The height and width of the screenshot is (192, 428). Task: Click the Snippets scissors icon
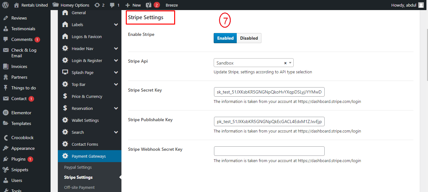pyautogui.click(x=6, y=170)
